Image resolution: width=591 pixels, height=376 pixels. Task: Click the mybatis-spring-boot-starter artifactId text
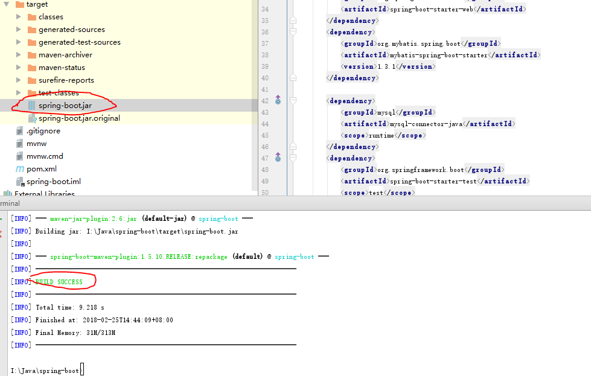(x=439, y=55)
